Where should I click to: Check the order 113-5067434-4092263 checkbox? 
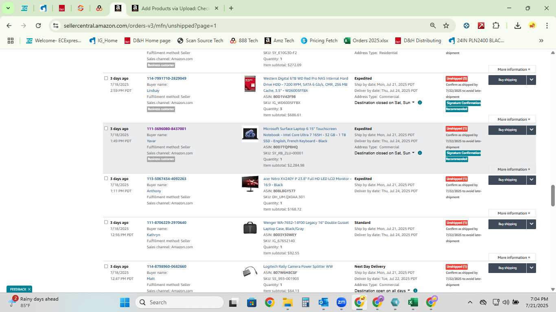click(106, 178)
